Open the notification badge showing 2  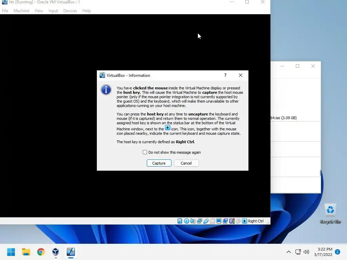[338, 252]
